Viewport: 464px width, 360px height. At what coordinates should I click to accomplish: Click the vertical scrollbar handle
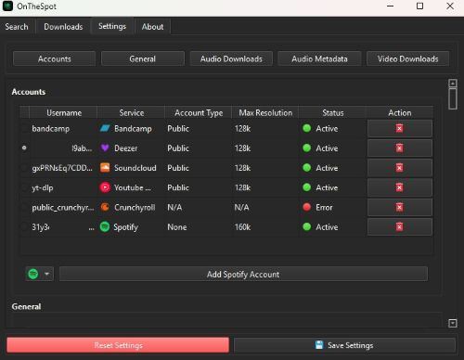click(453, 98)
